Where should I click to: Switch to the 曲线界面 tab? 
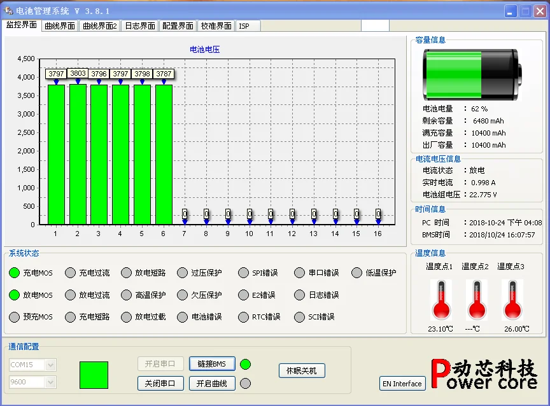point(60,26)
